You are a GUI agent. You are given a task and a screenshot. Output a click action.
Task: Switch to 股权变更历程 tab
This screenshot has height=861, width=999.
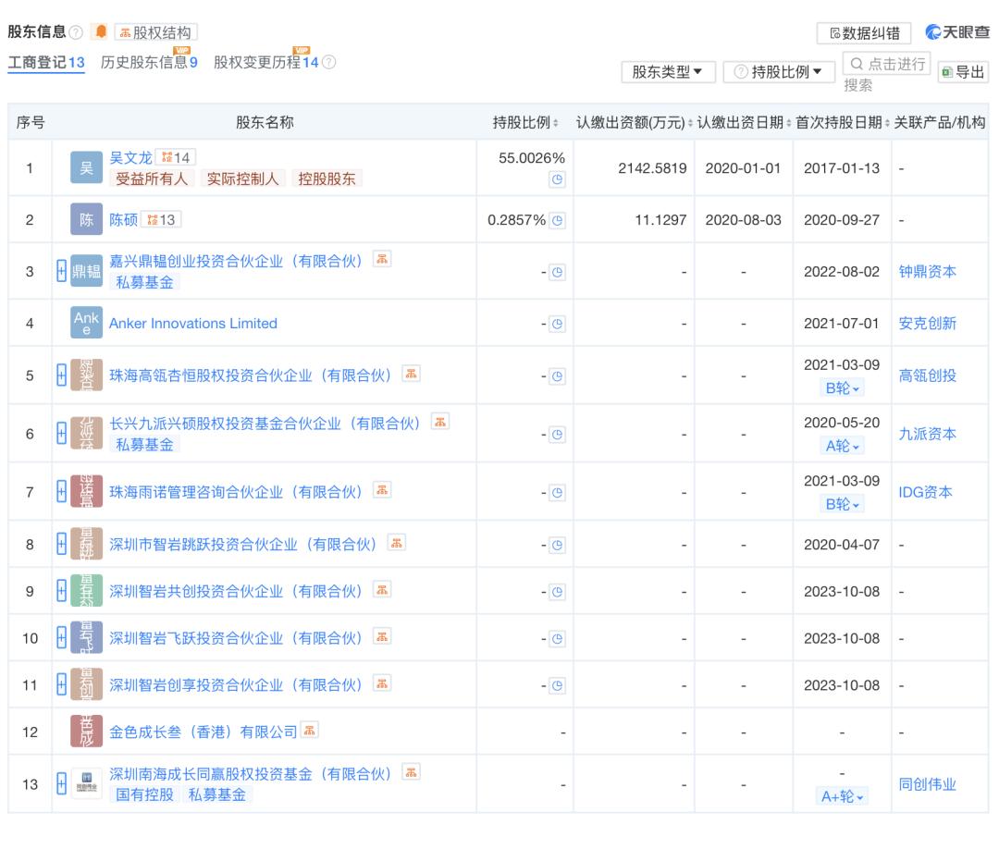265,62
